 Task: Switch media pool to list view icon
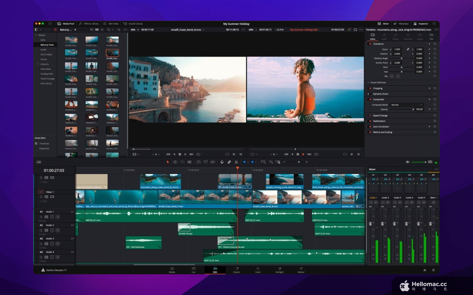101,29
